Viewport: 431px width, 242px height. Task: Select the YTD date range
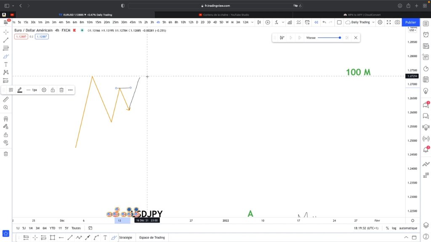click(x=52, y=228)
